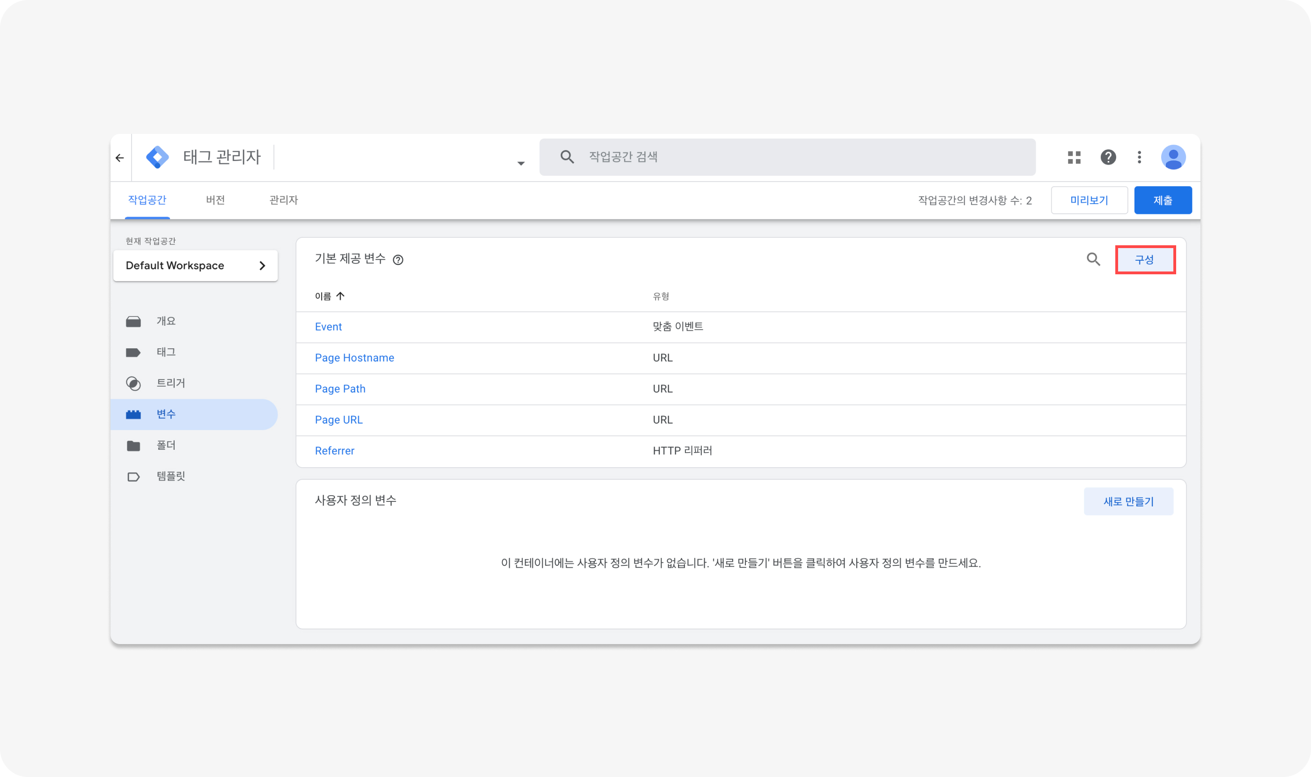Click the 현재 작업공간 label
The width and height of the screenshot is (1311, 777).
[x=150, y=241]
